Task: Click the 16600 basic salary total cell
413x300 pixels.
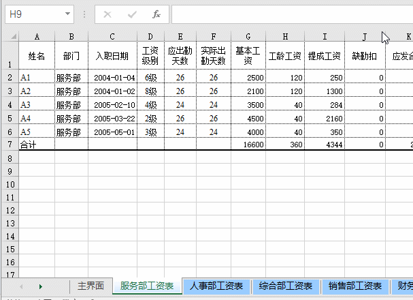Action: click(248, 145)
